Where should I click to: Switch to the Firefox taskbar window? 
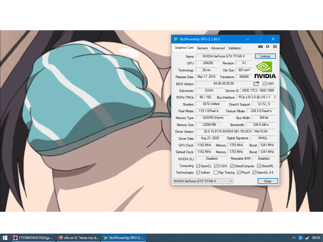point(78,238)
